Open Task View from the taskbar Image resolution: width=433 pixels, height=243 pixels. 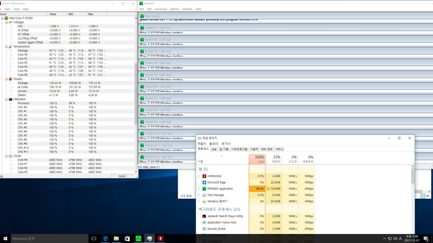[x=94, y=239]
